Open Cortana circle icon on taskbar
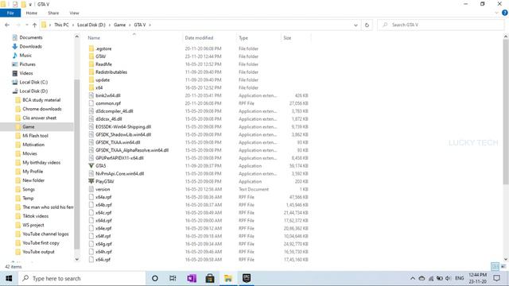Viewport: 509px width, 286px height. click(155, 278)
